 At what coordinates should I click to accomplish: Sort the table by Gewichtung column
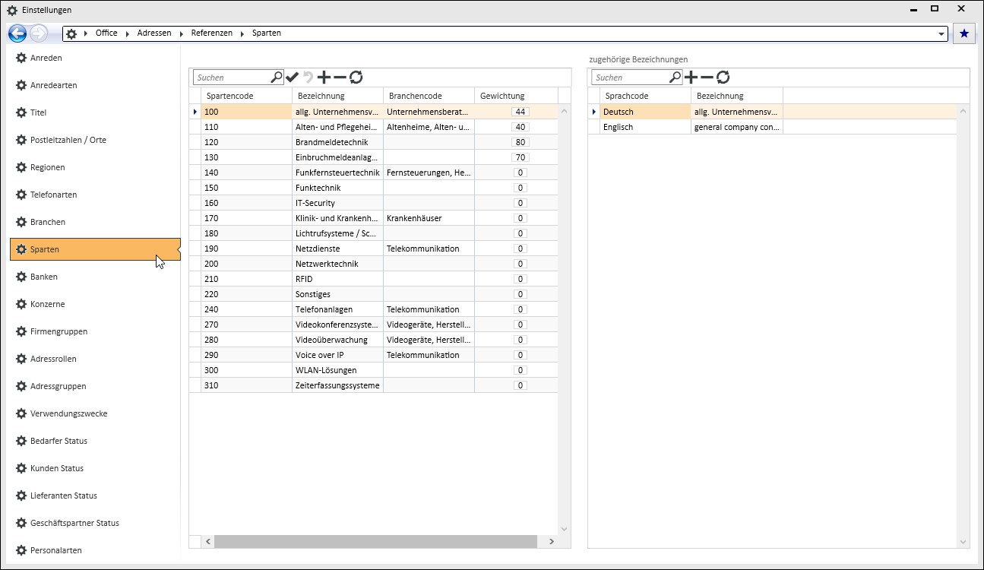[516, 96]
